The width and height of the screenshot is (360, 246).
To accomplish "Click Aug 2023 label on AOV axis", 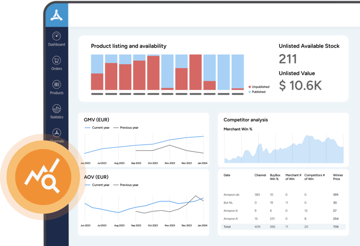I will [x=119, y=225].
